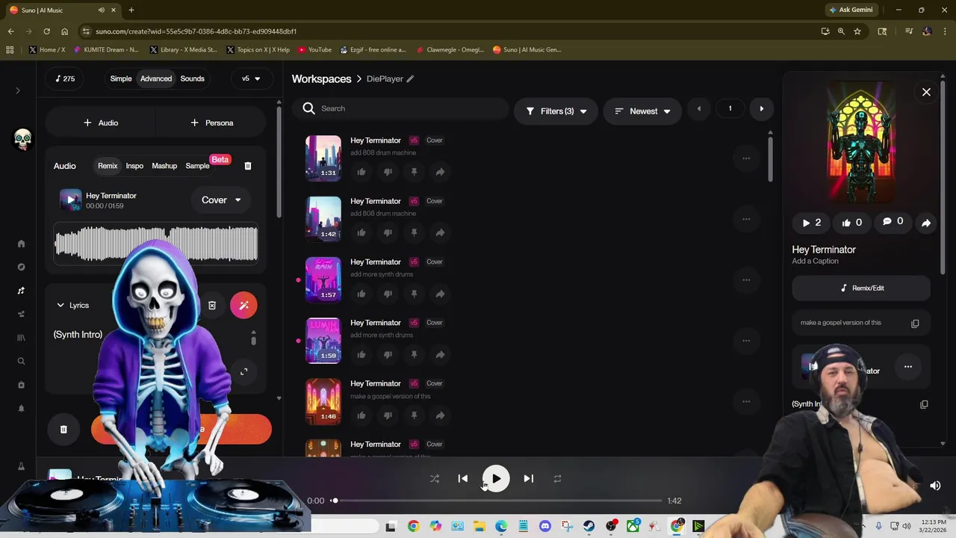Open the 1:46 gospel song thumbnail
The image size is (956, 538).
point(323,401)
